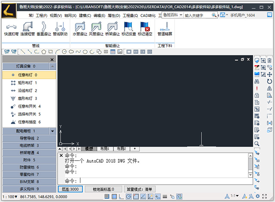Viewport: 275px width, 202px height.
Task: Click the chat message icon at top right
Action: coord(269,15)
